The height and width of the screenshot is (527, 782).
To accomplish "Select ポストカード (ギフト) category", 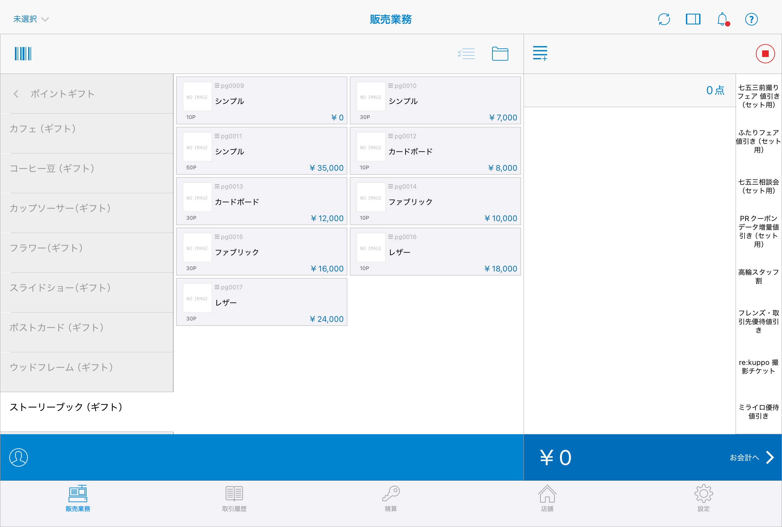I will coord(87,332).
